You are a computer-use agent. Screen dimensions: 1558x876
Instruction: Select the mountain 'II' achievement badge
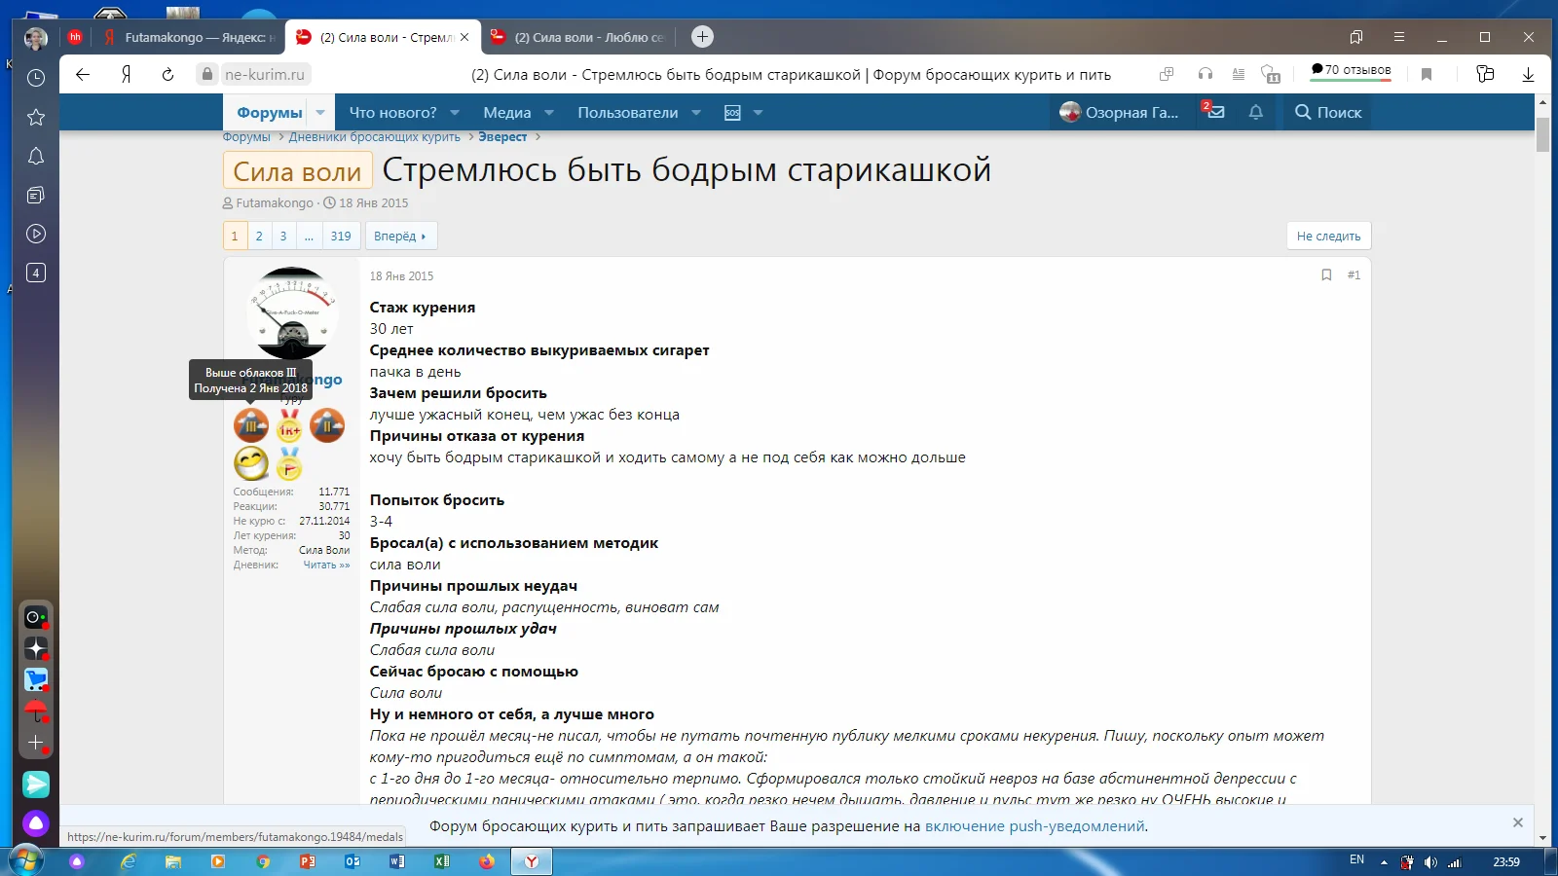(x=327, y=425)
